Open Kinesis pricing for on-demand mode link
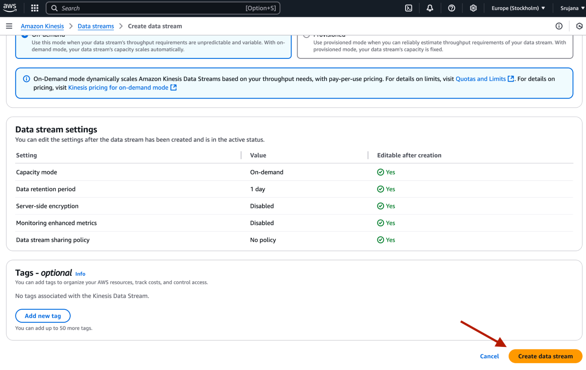Screen dimensions: 586x370 (x=118, y=88)
